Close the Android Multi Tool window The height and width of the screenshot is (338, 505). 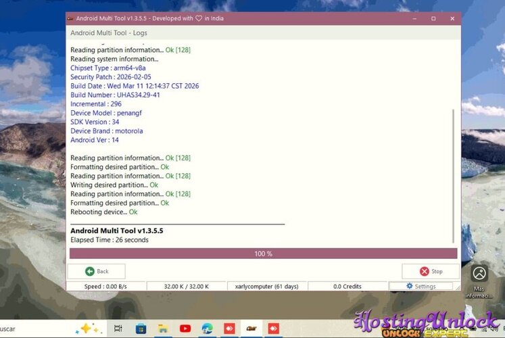(x=452, y=19)
